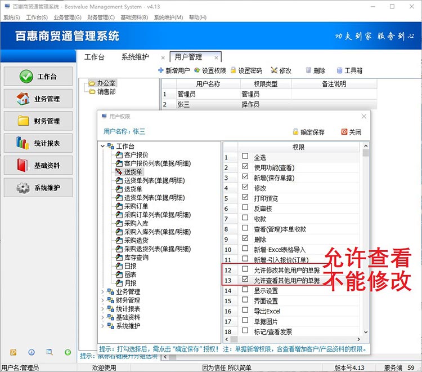Select user row 管理员 in table

pos(269,94)
